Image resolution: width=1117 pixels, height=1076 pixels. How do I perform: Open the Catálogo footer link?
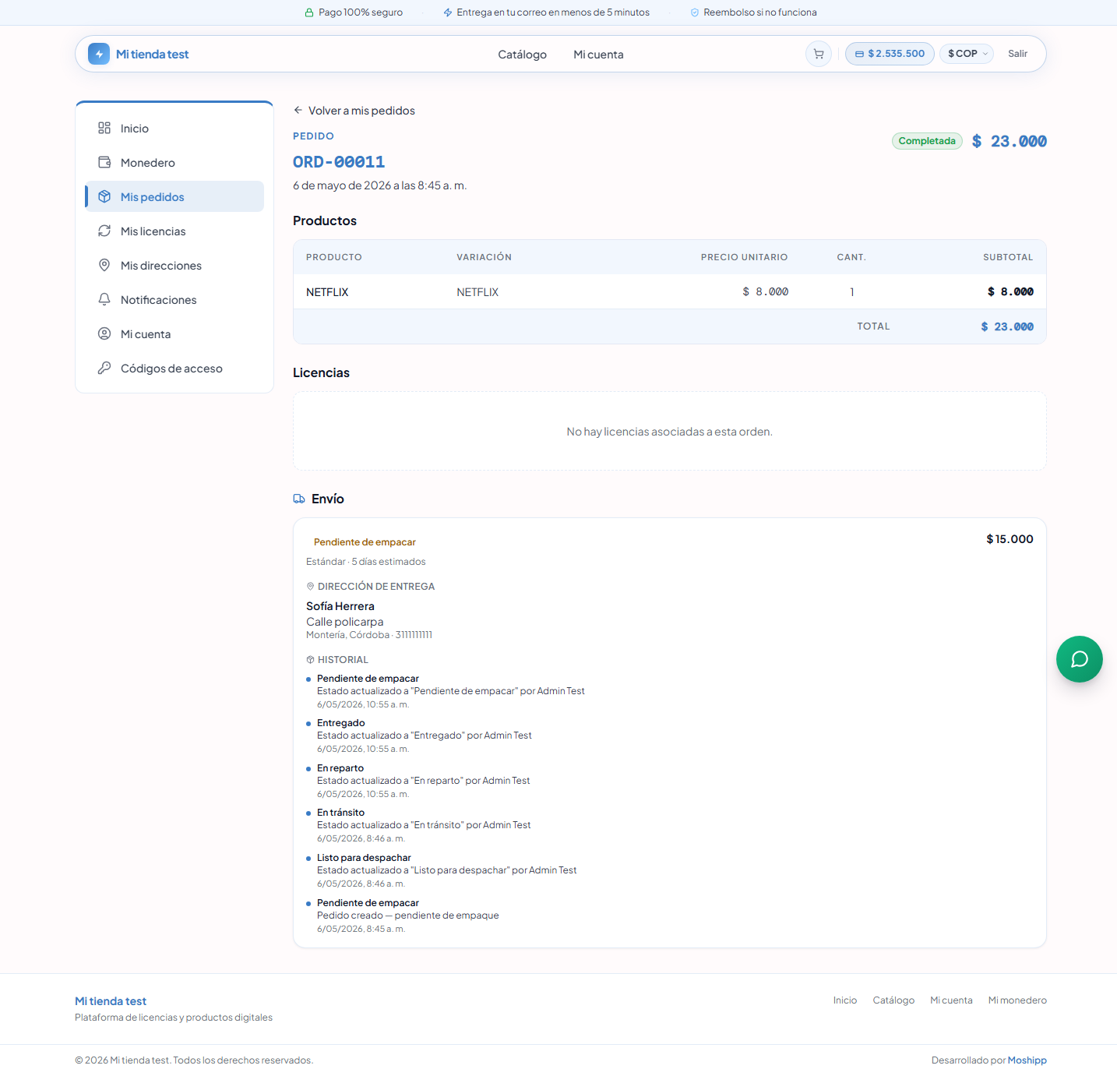tap(893, 1000)
